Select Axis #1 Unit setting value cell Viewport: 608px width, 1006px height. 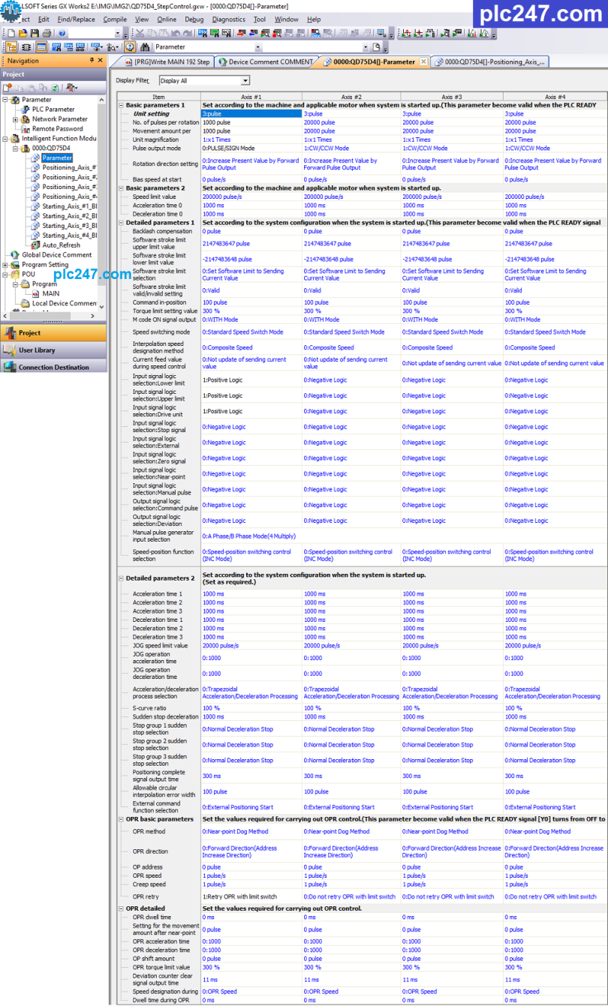tap(250, 113)
